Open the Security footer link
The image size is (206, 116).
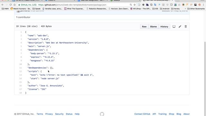pos(59,114)
